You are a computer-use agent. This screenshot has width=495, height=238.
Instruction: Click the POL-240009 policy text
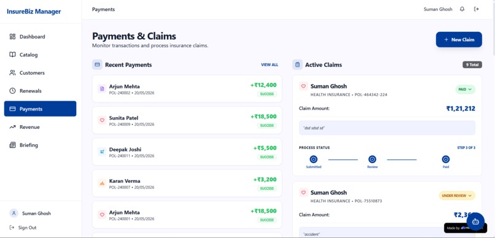[x=120, y=124]
